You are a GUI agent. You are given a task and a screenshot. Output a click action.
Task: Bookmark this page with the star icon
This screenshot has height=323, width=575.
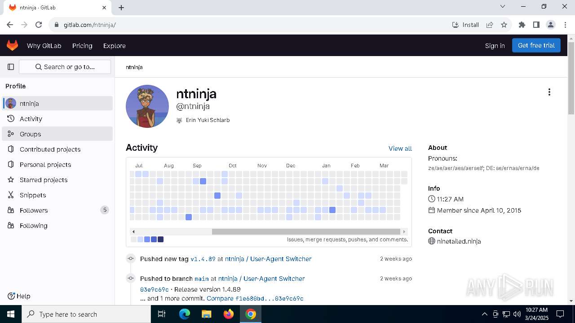click(504, 25)
